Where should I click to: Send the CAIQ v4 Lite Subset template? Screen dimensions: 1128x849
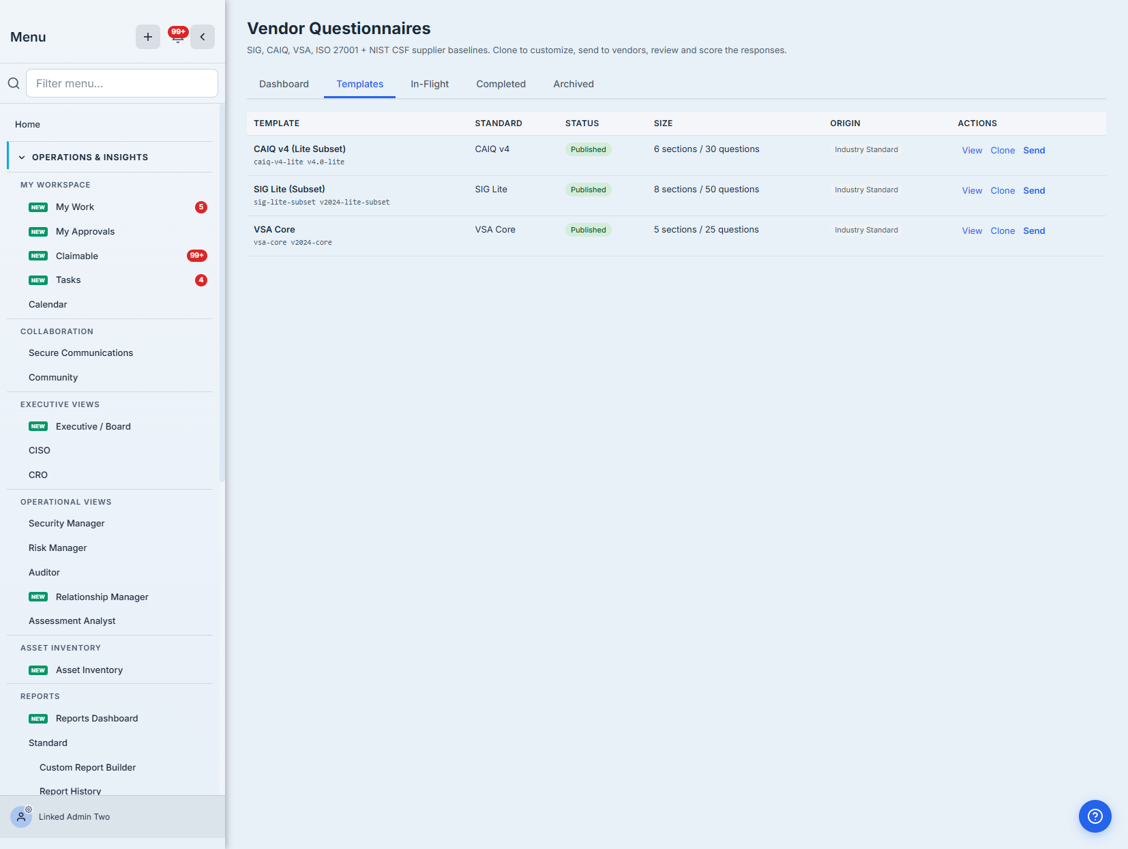click(1034, 151)
